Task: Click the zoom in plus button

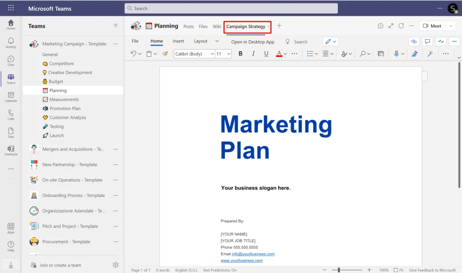Action: 369,270
